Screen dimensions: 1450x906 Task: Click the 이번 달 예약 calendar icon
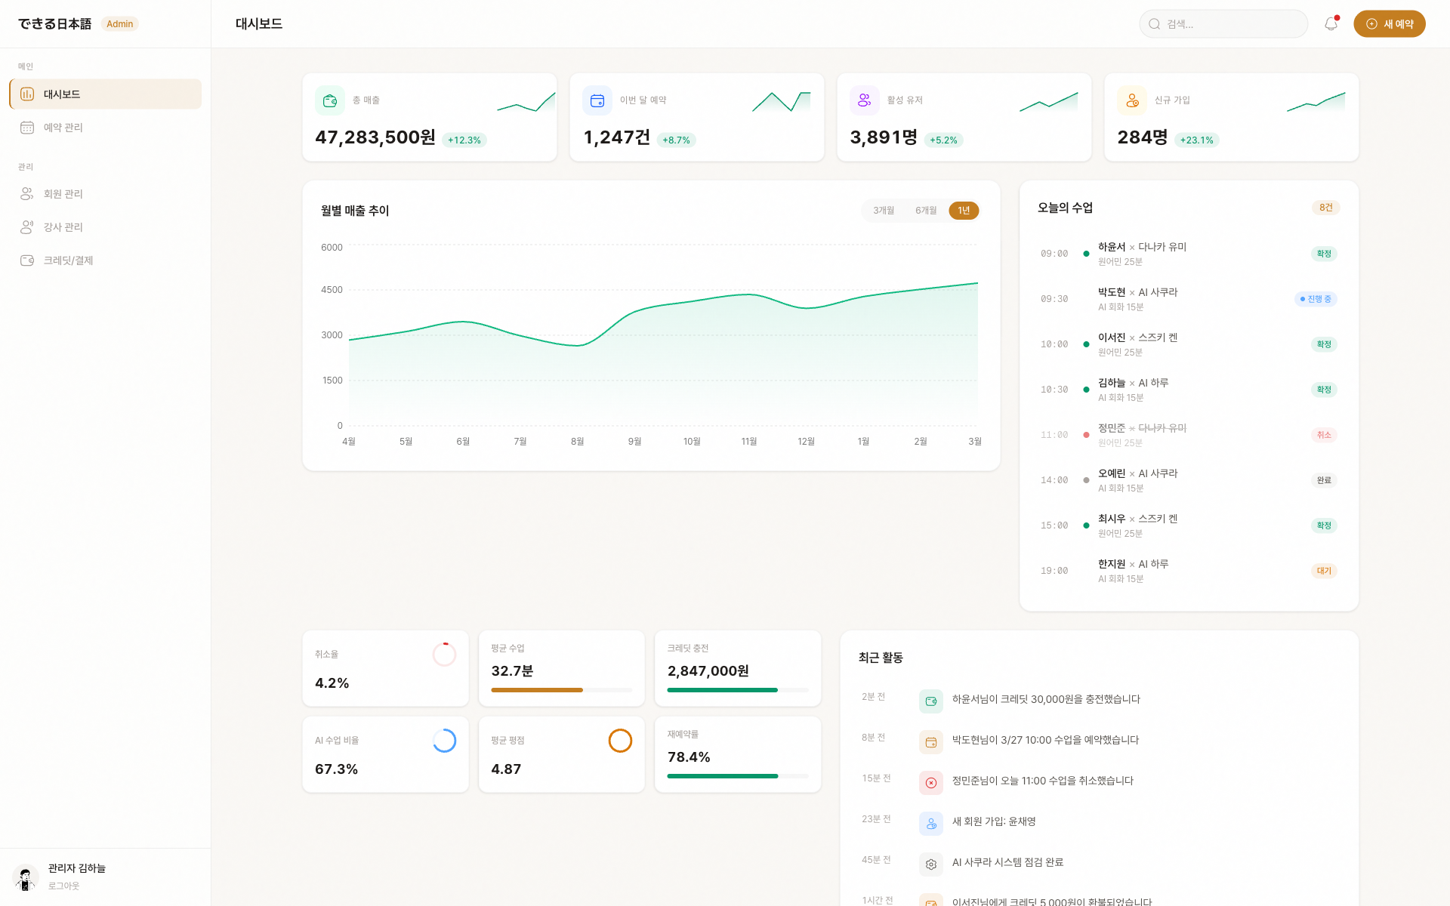click(x=597, y=100)
